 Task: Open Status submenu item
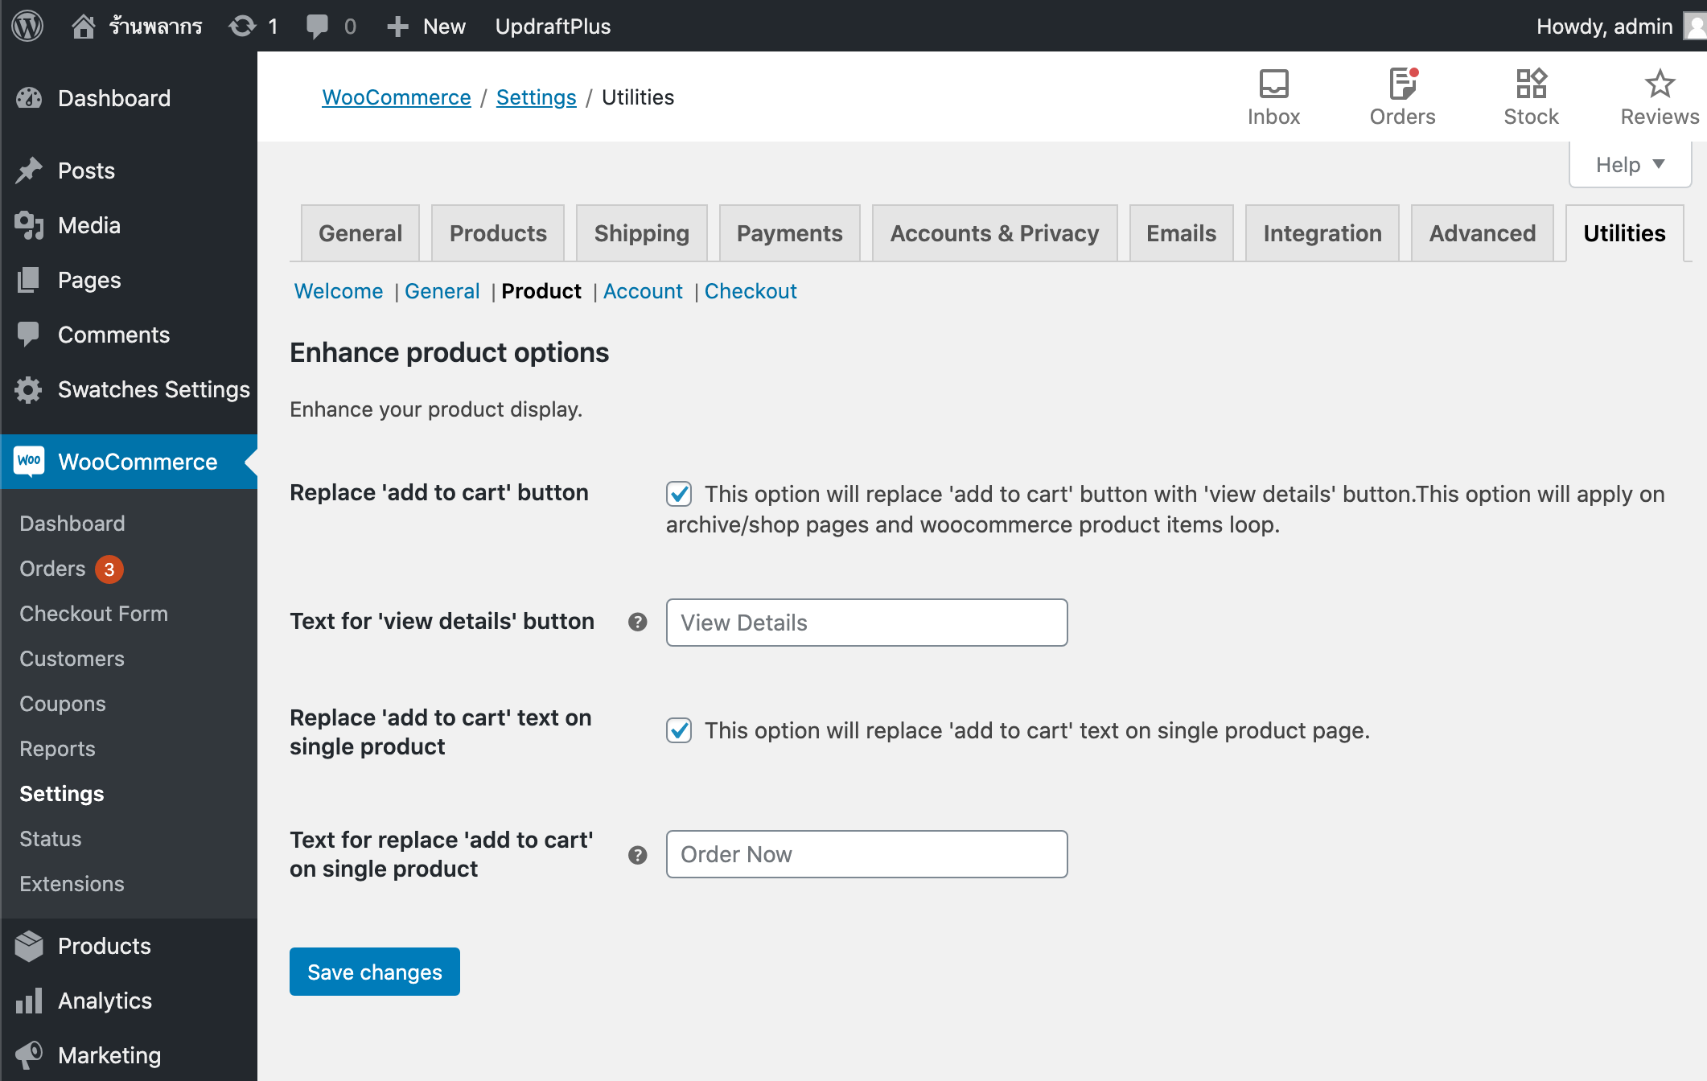[x=51, y=839]
